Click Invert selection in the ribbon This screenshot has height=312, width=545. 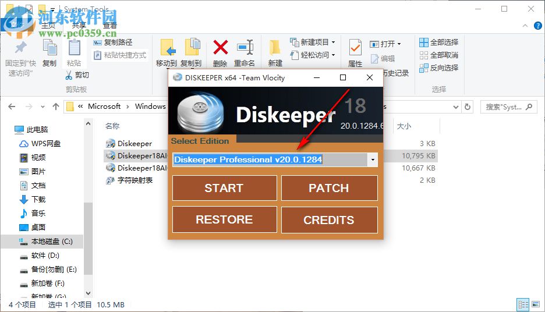tap(438, 68)
